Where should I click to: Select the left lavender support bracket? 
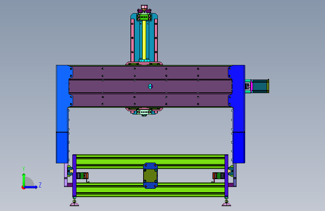(x=66, y=175)
